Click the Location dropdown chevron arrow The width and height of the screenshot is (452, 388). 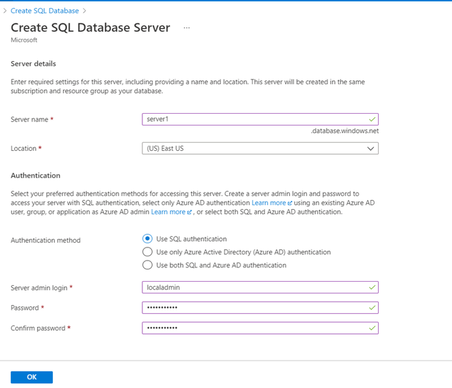[371, 148]
